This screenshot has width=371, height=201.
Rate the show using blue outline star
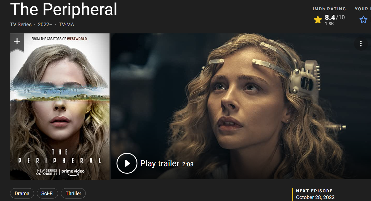tap(363, 19)
